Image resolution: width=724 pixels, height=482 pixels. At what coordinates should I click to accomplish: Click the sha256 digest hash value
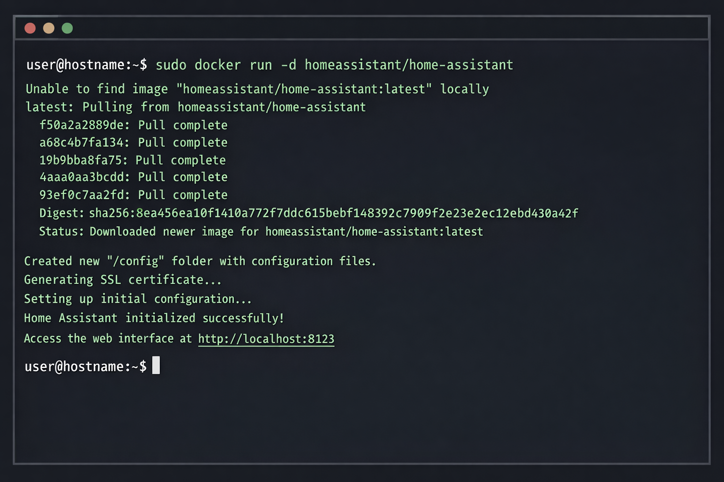pos(333,213)
